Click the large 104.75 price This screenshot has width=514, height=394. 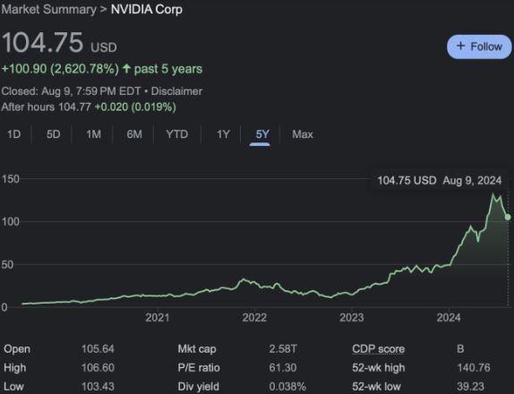click(43, 43)
